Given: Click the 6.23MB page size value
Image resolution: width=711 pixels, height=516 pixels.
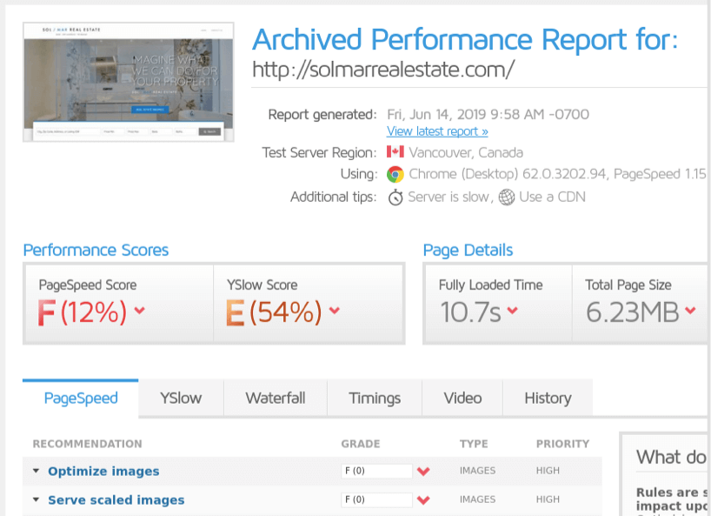Looking at the screenshot, I should tap(633, 312).
